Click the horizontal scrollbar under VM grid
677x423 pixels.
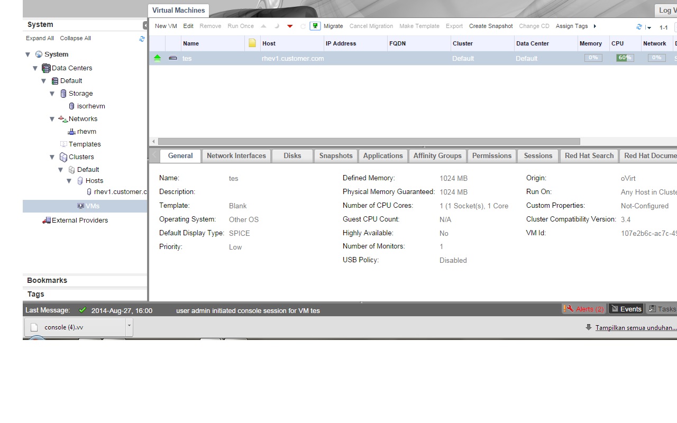(369, 141)
